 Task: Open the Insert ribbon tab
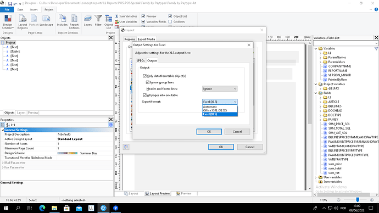pos(34,10)
